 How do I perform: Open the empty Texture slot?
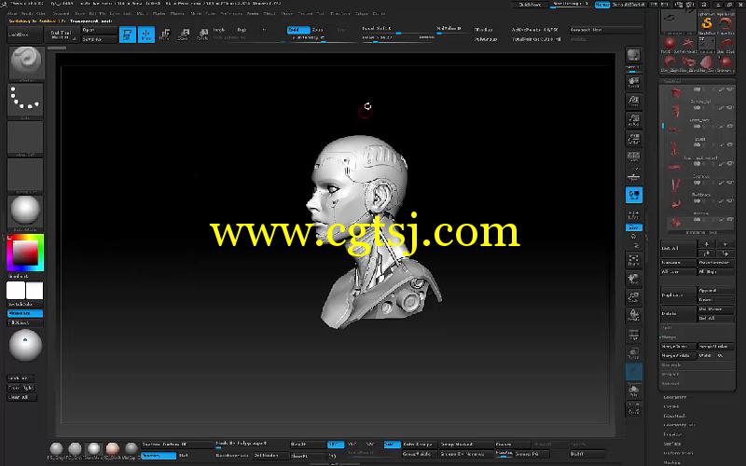26,175
